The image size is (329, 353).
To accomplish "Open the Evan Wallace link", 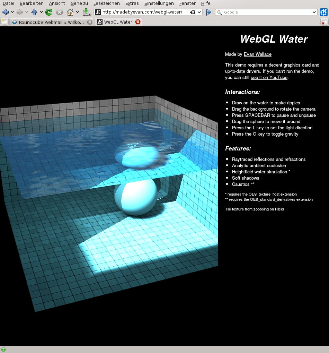I will (x=257, y=54).
